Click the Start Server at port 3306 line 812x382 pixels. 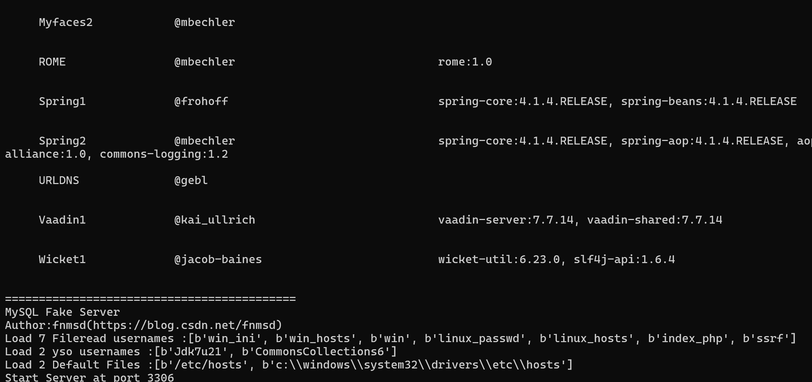pyautogui.click(x=89, y=377)
